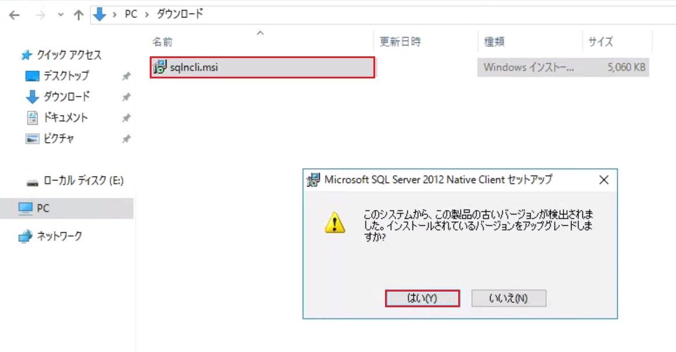The image size is (676, 352).
Task: Open the recent locations dropdown arrow
Action: (x=60, y=15)
